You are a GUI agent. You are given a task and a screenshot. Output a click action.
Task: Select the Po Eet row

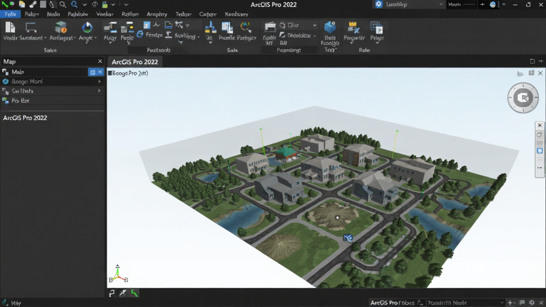coord(52,101)
